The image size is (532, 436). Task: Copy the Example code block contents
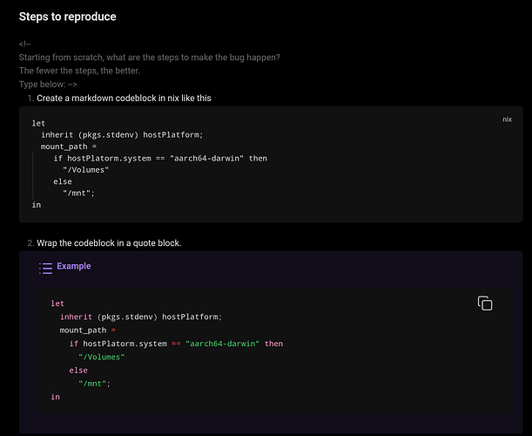point(485,303)
